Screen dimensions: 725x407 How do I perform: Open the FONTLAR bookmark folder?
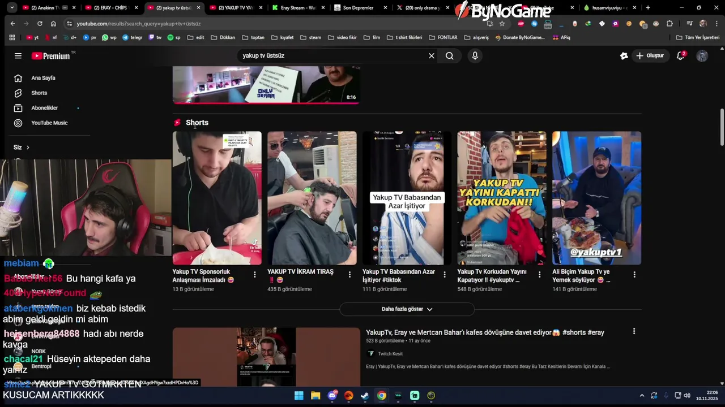pyautogui.click(x=442, y=37)
